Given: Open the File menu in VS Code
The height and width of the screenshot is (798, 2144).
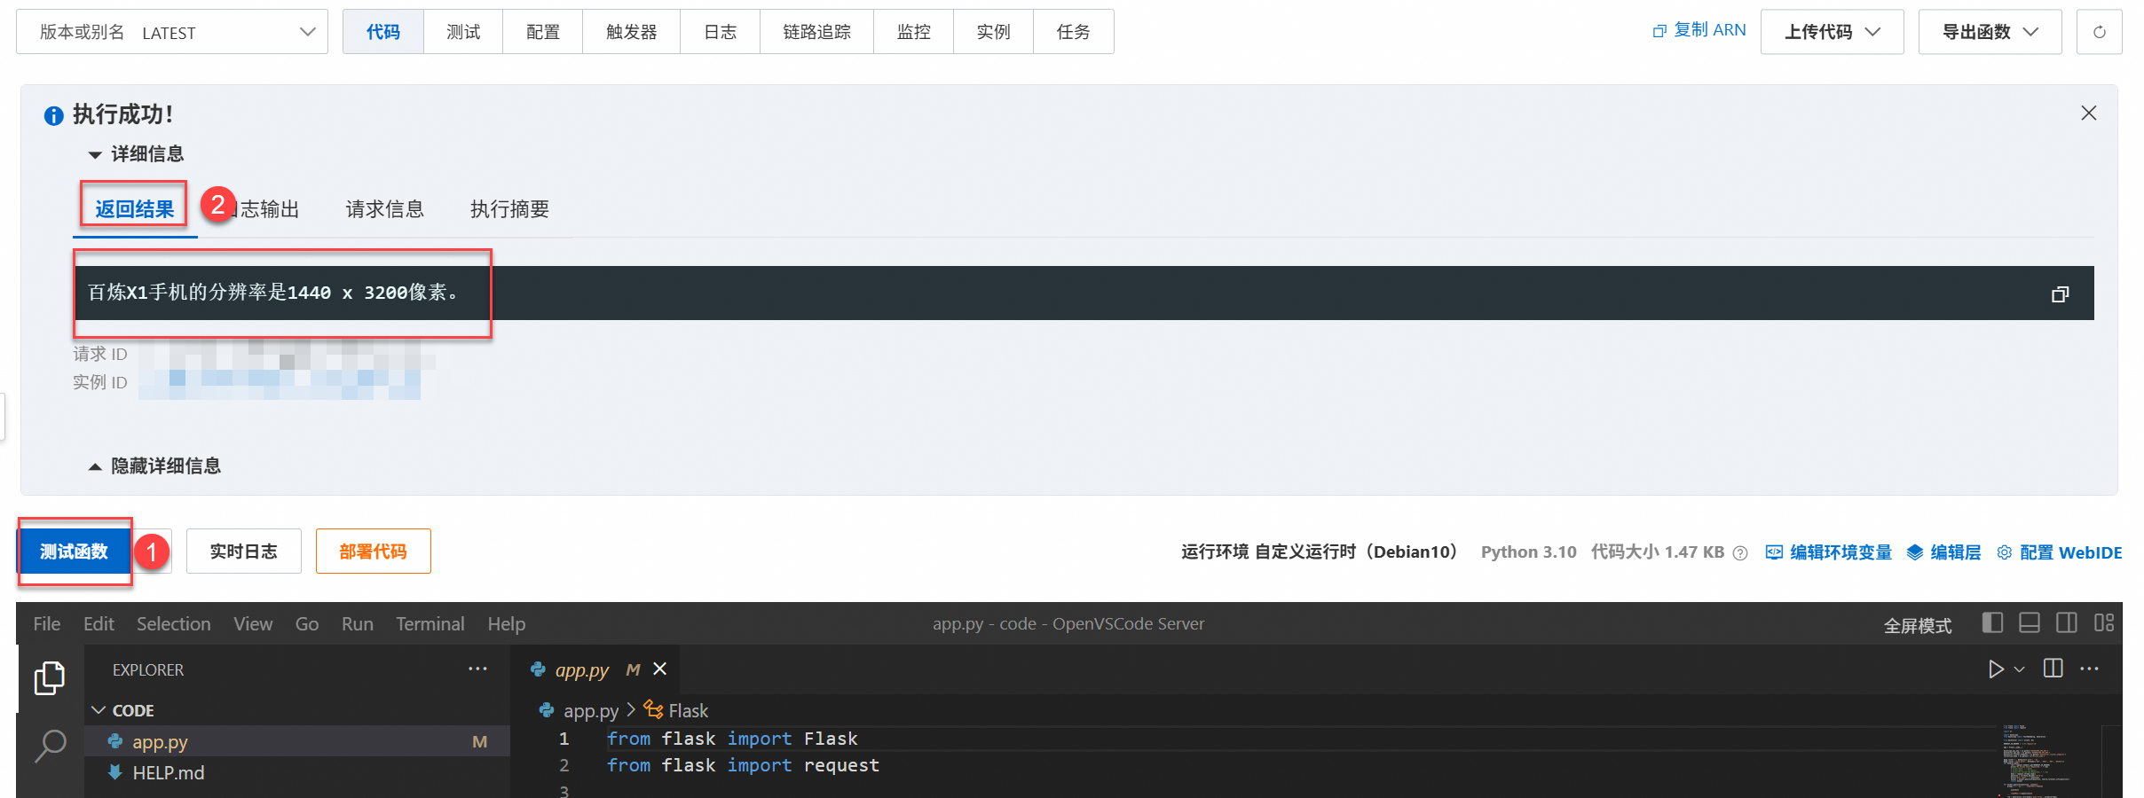Looking at the screenshot, I should pos(47,623).
